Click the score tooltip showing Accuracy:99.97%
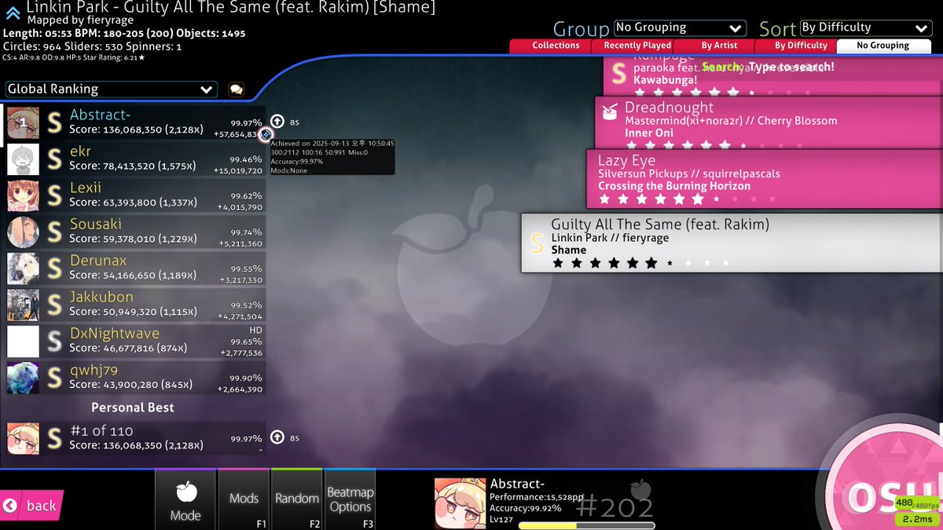This screenshot has height=530, width=943. tap(332, 157)
